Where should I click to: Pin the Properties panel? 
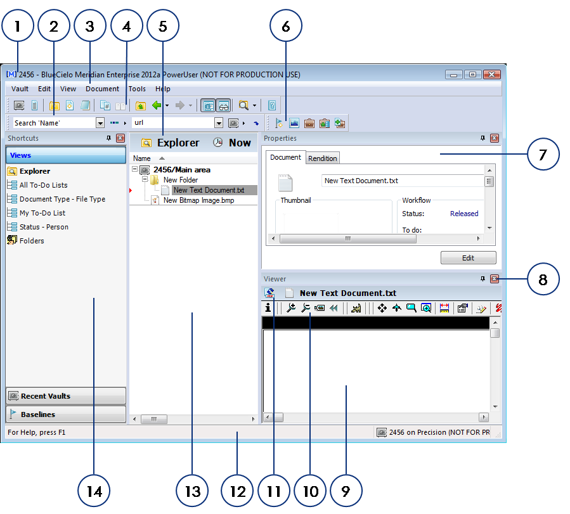pos(483,138)
